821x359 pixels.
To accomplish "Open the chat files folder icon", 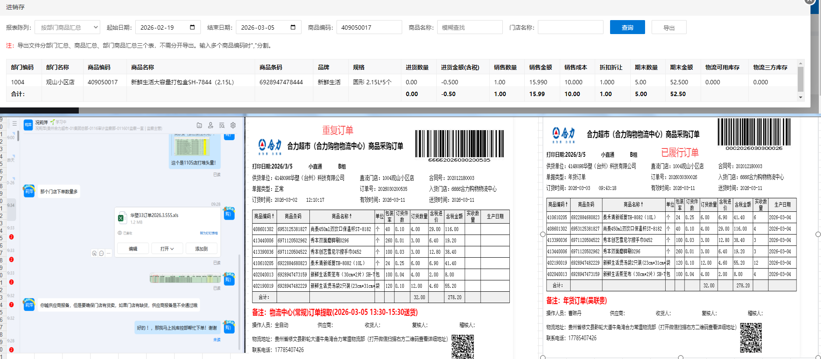I will (x=199, y=125).
